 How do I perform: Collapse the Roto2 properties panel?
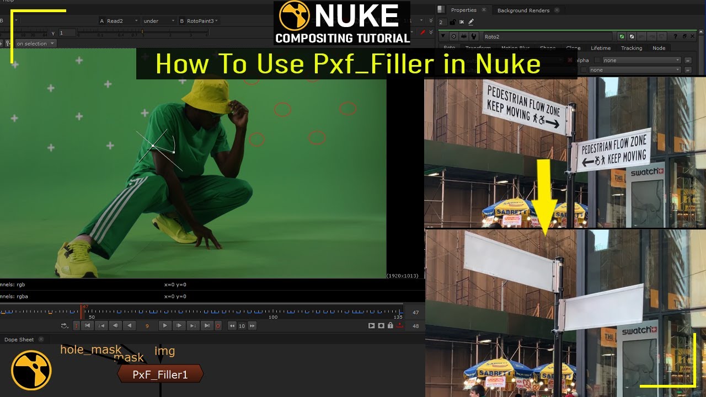443,36
